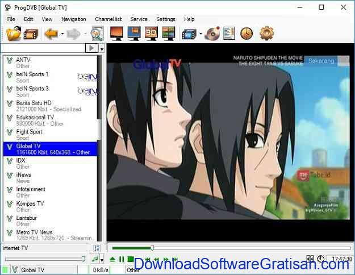Click the rewind button
The height and width of the screenshot is (275, 355).
(x=156, y=259)
